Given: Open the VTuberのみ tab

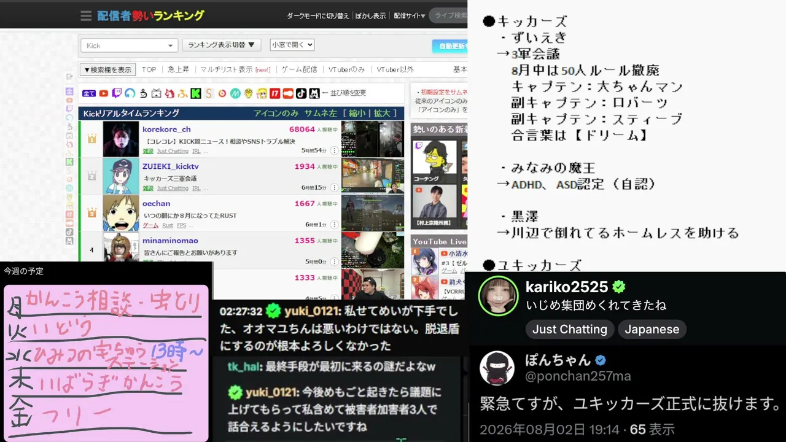Looking at the screenshot, I should point(346,70).
